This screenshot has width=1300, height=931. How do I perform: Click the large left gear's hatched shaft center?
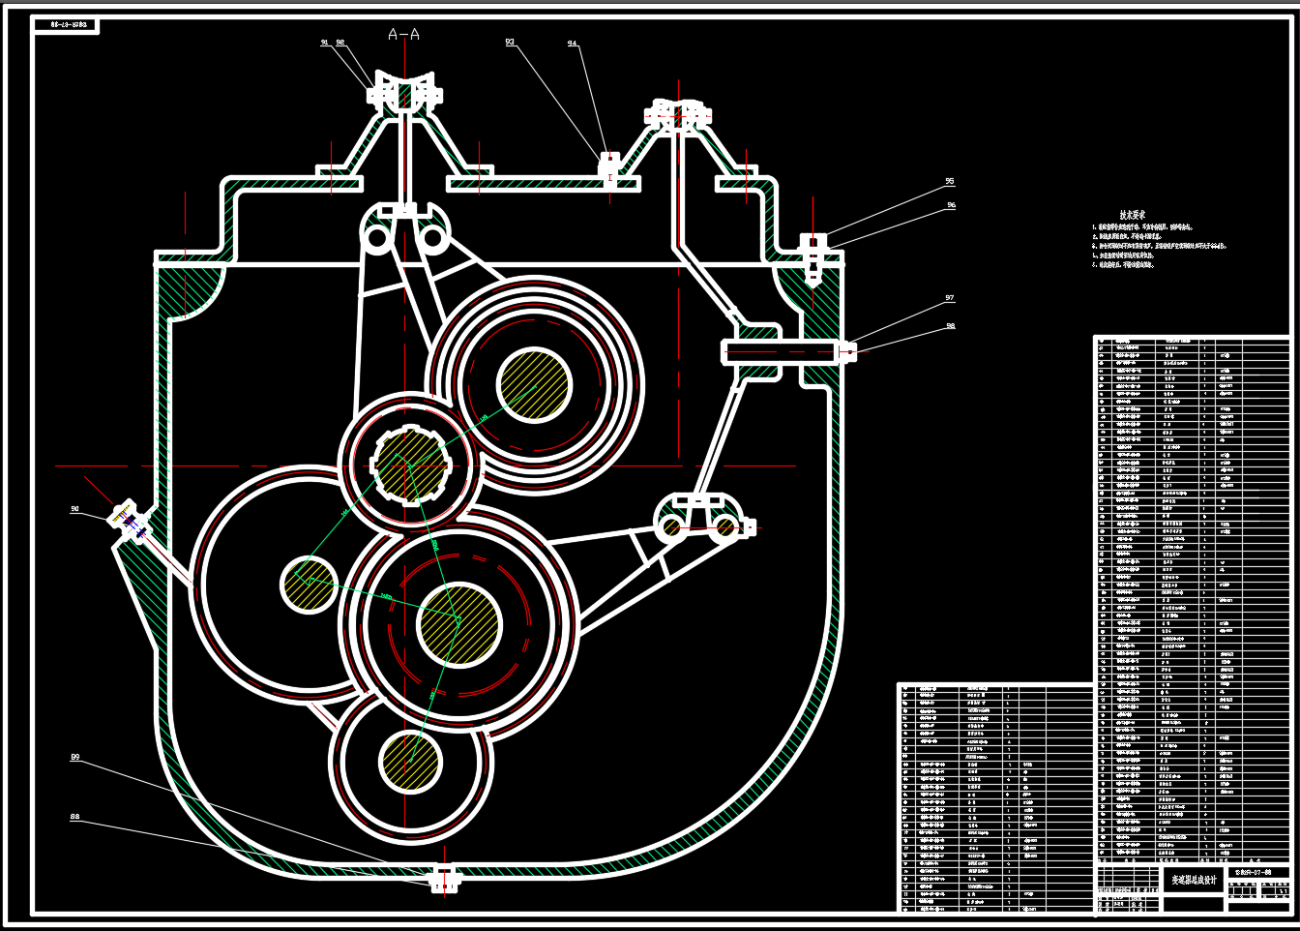click(309, 585)
